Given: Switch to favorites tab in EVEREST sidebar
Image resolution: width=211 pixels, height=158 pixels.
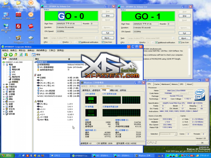Looking at the screenshot, I should coord(13,59).
